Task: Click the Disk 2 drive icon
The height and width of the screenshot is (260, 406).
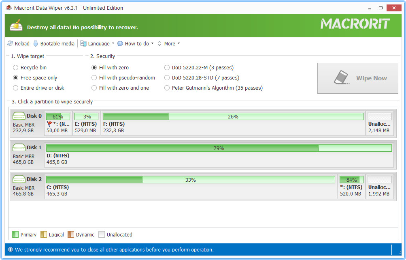Action: pyautogui.click(x=19, y=179)
